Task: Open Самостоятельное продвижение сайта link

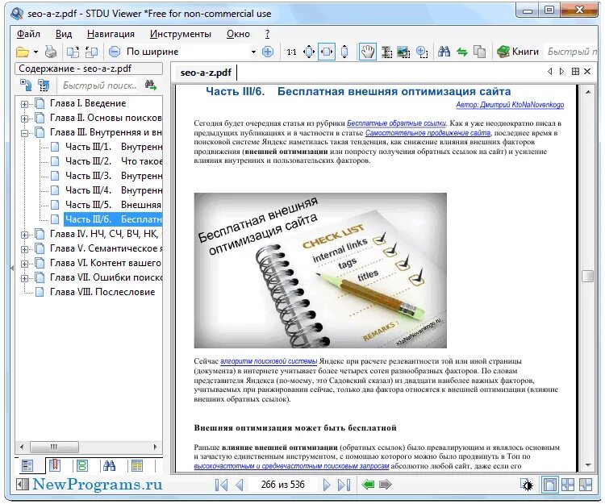Action: (x=428, y=133)
